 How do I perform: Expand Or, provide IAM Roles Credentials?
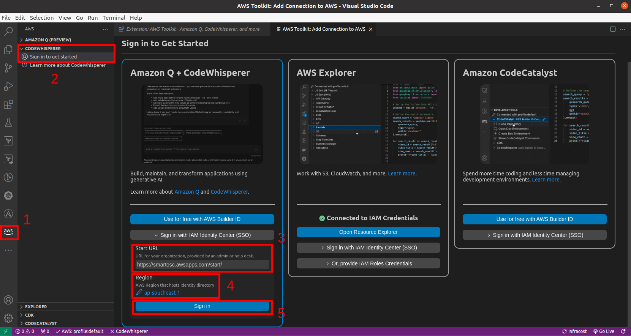[368, 263]
